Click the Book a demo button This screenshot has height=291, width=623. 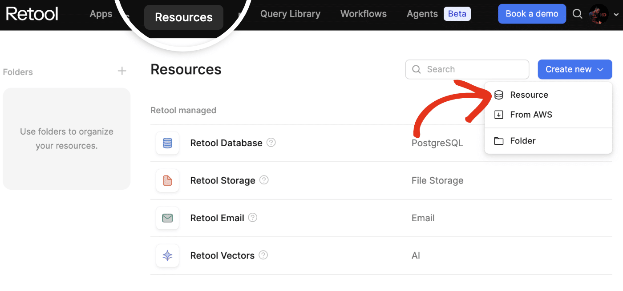click(x=532, y=14)
